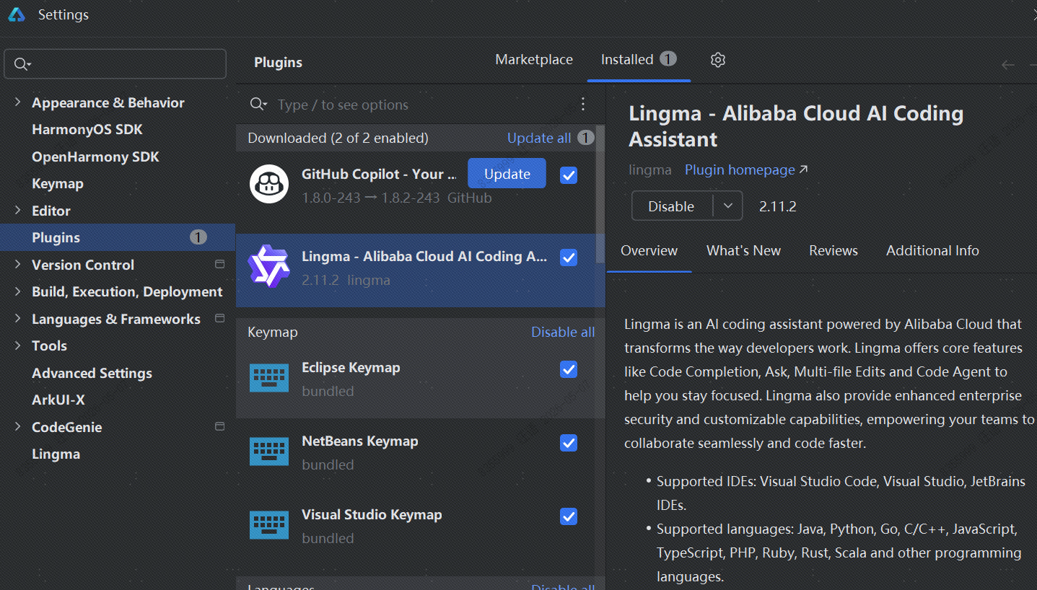Expand the CodeGenie settings node

[17, 427]
